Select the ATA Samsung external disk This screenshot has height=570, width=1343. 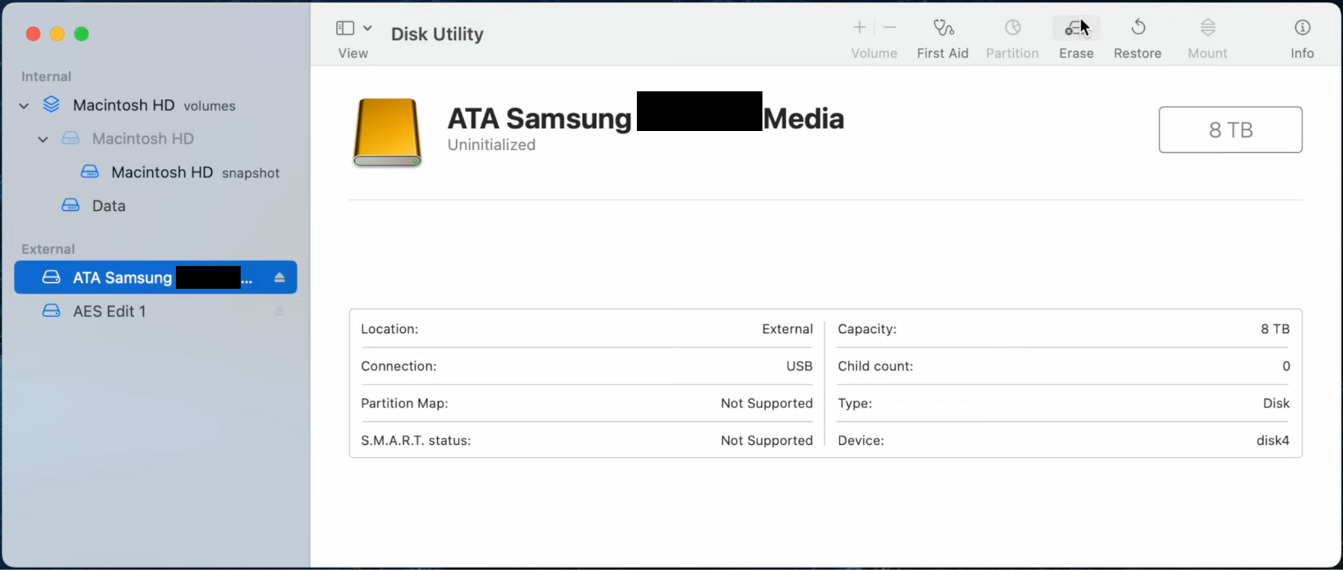(155, 277)
